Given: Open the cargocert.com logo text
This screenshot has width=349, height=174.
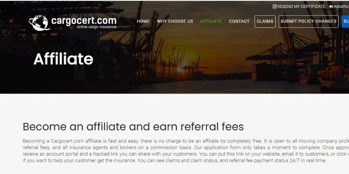Looking at the screenshot, I should click(84, 20).
